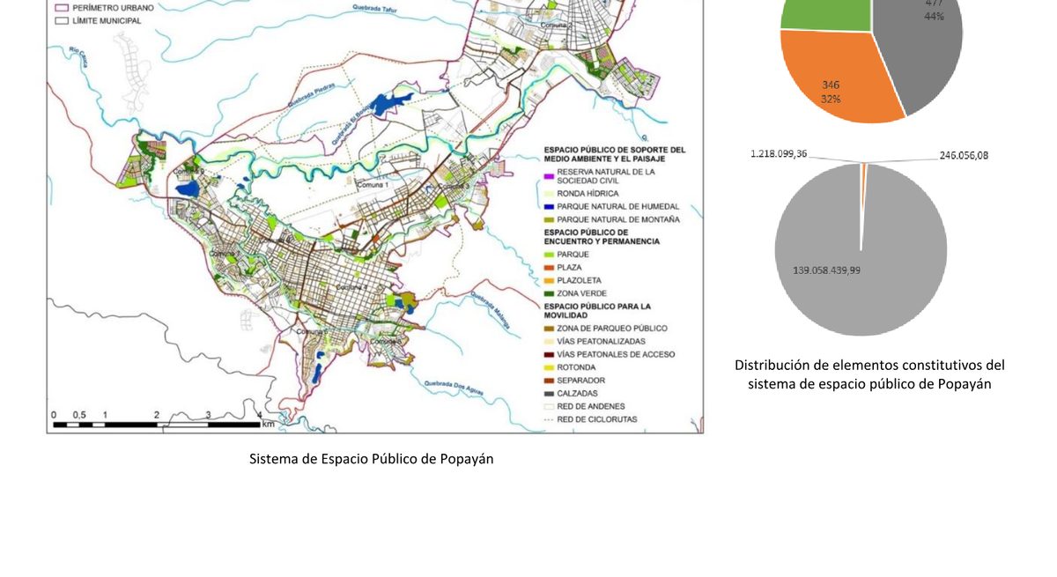Screen dimensions: 1057x577
Task: Click the caption Sistema de Espacio Público de Popayán
Action: [x=372, y=459]
